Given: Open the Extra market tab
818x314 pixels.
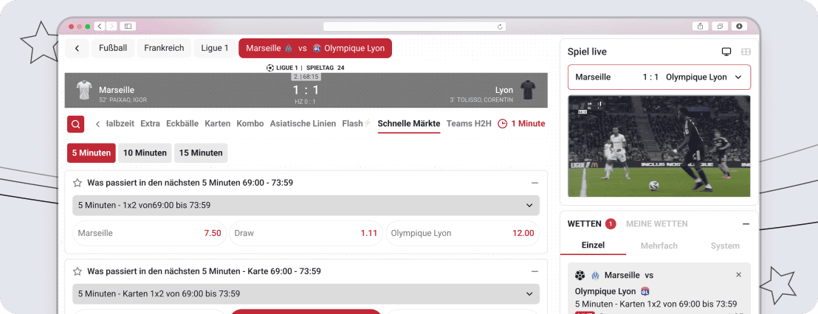Looking at the screenshot, I should [x=151, y=124].
